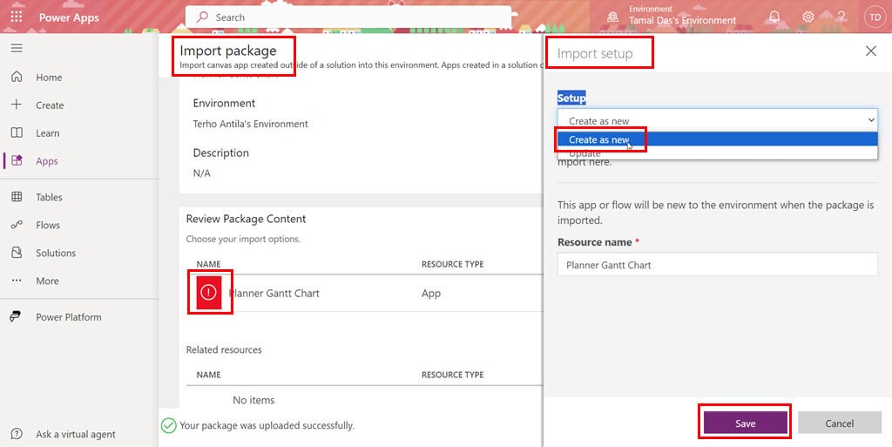Click the red warning icon beside Planner Gantt Chart

(x=209, y=292)
